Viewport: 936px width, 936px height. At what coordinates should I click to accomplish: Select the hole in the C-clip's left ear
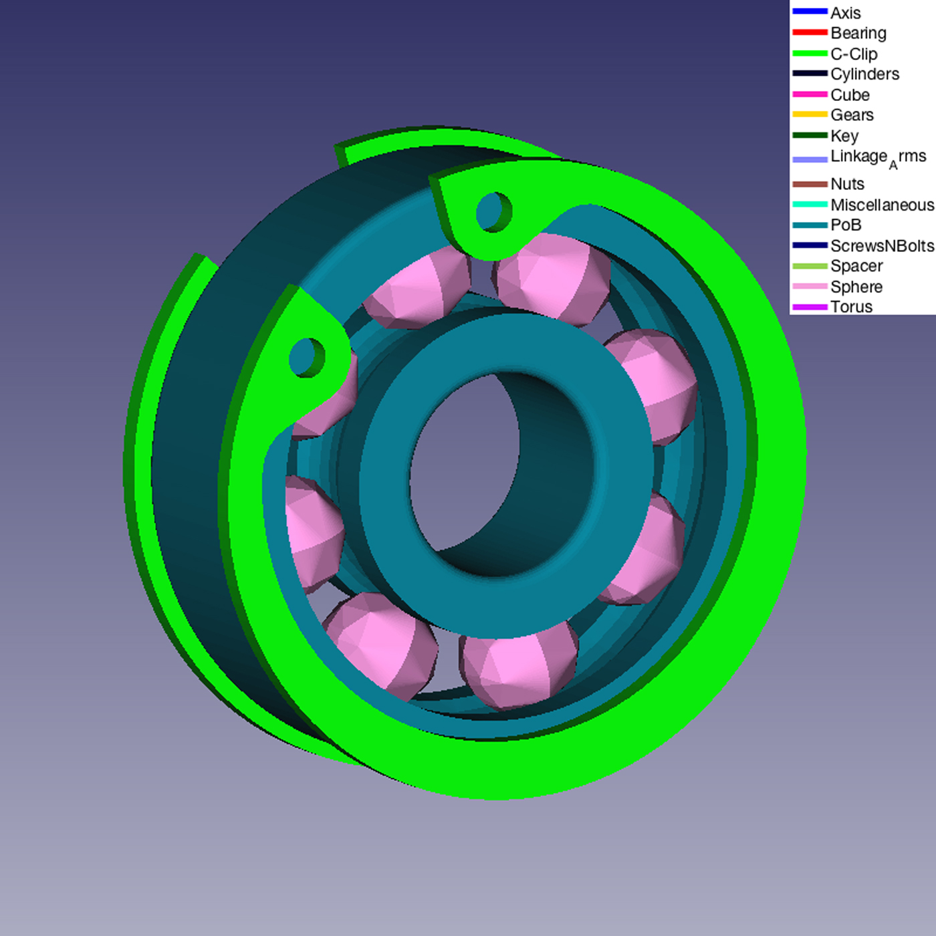click(307, 357)
